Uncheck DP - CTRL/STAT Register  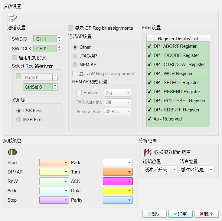[149, 64]
